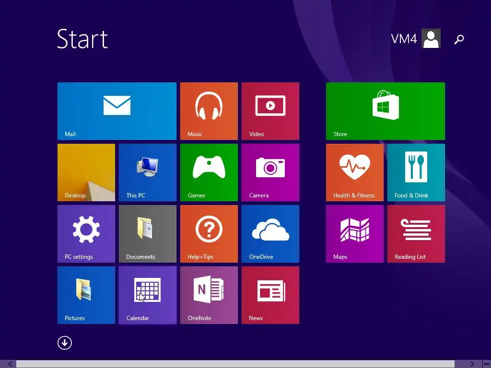Open the This PC tile

pyautogui.click(x=148, y=172)
